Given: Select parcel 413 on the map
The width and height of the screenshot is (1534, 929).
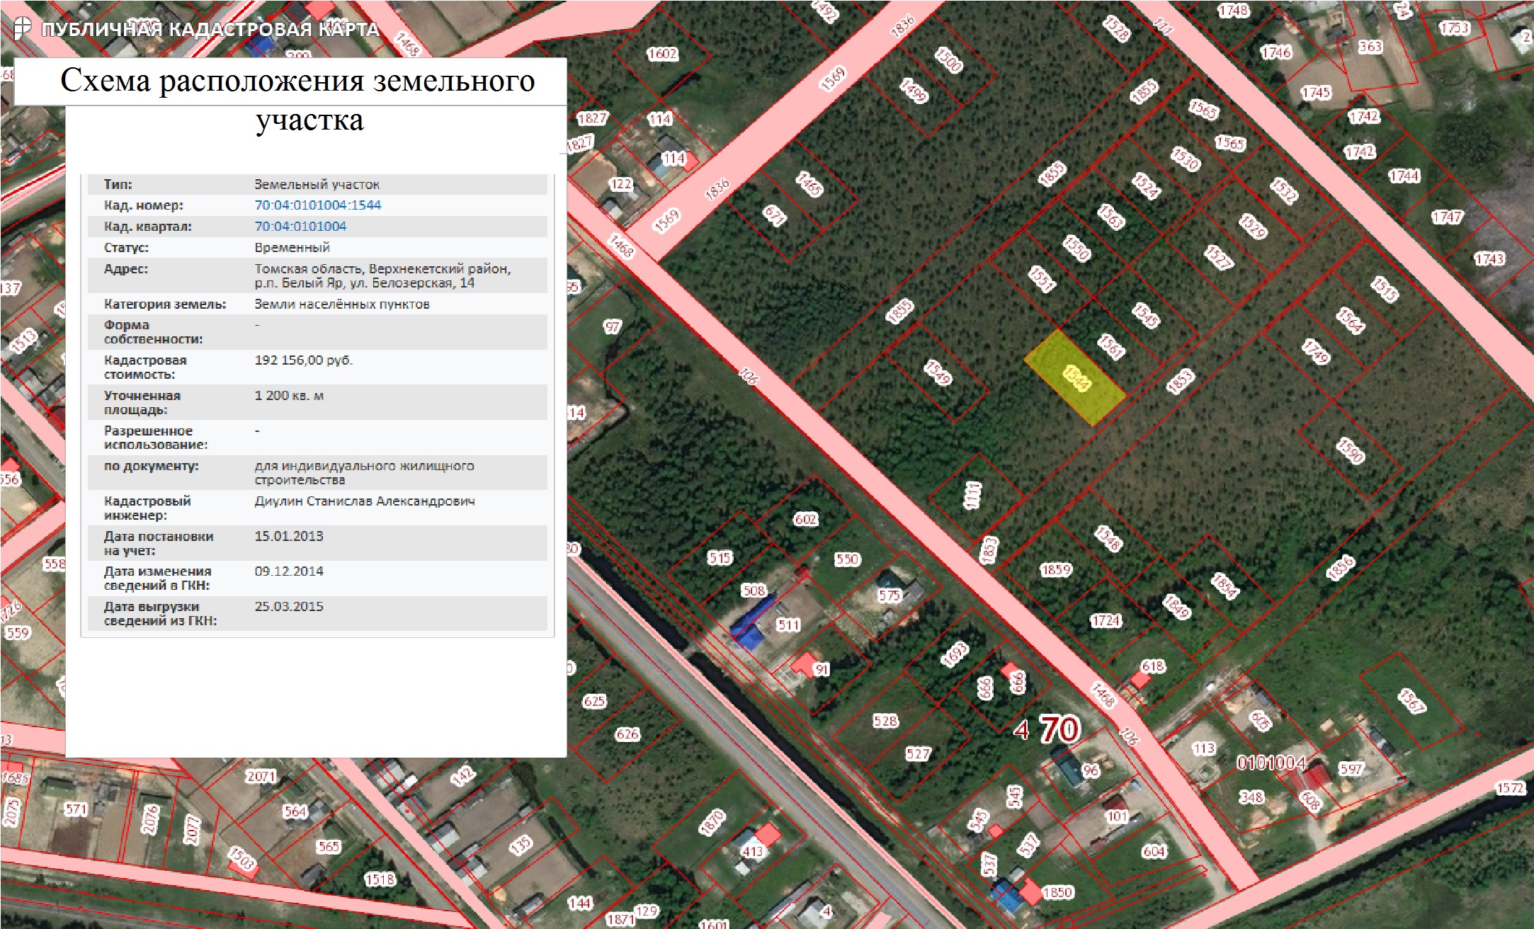Looking at the screenshot, I should (752, 851).
